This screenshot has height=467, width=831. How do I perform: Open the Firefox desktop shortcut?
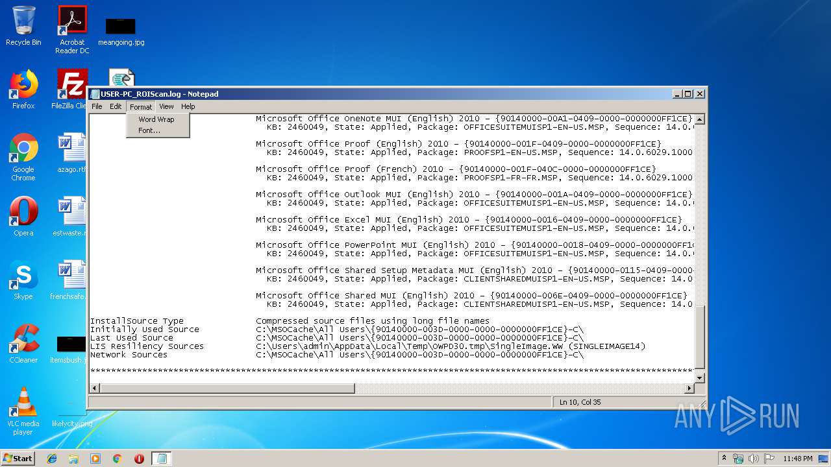[23, 90]
